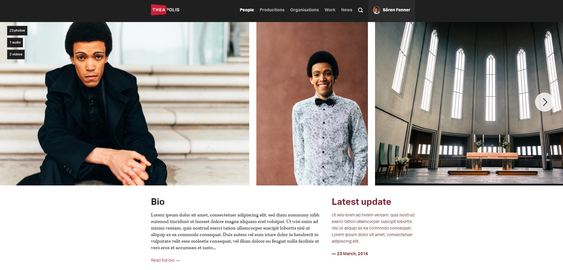Screen dimensions: 563x270
Task: Open the Work section
Action: coord(330,10)
